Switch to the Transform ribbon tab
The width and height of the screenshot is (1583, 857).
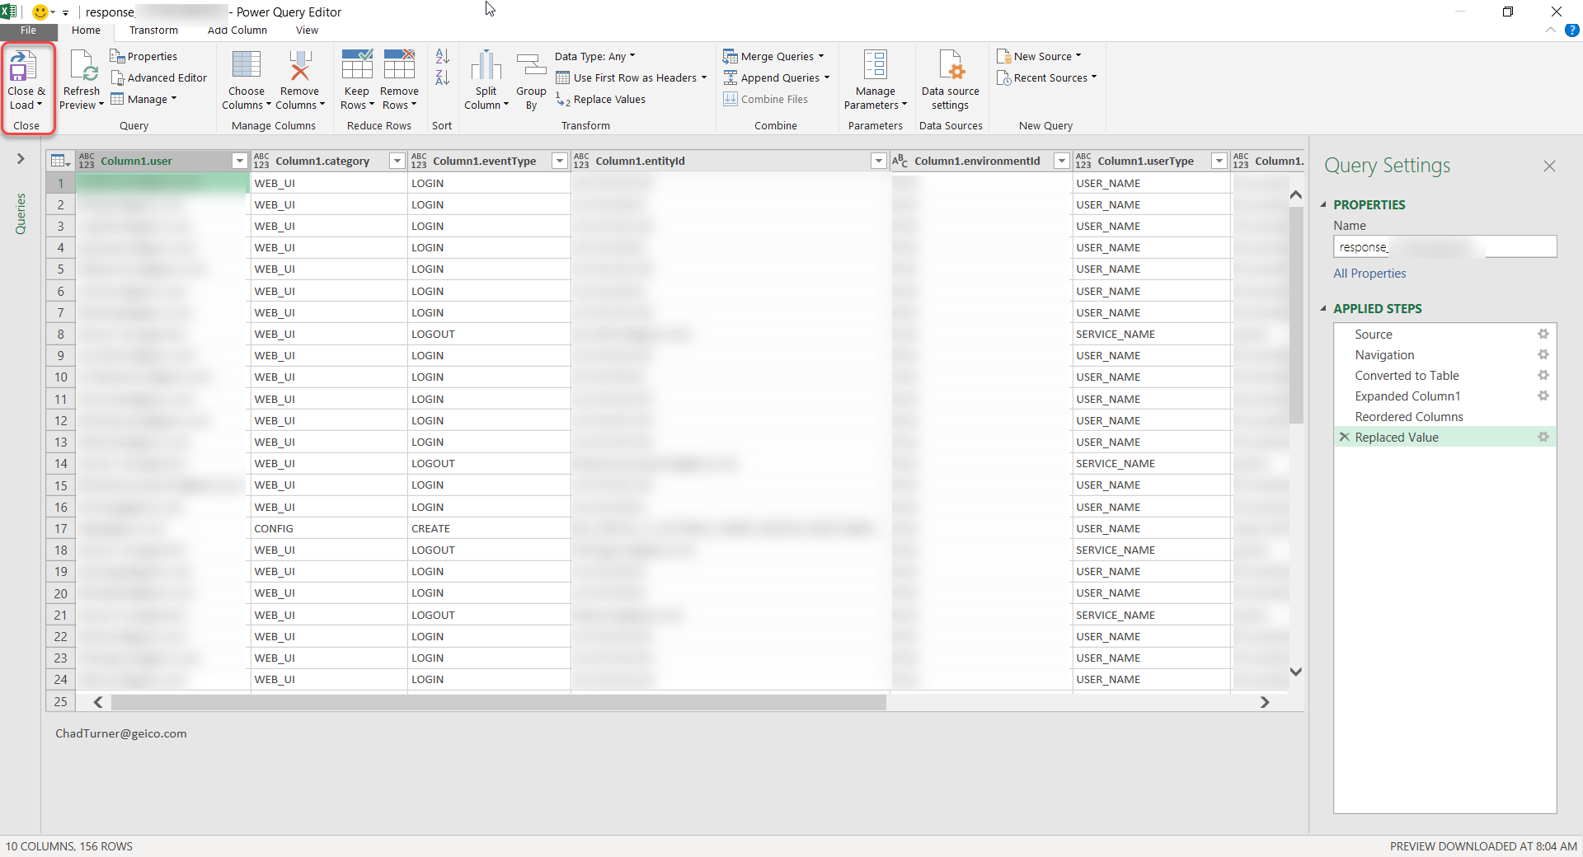[x=153, y=30]
